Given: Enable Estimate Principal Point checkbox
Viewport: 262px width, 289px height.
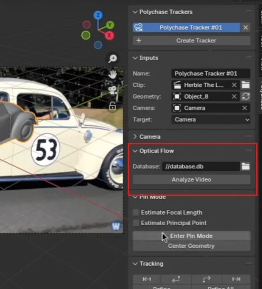Looking at the screenshot, I should point(136,223).
